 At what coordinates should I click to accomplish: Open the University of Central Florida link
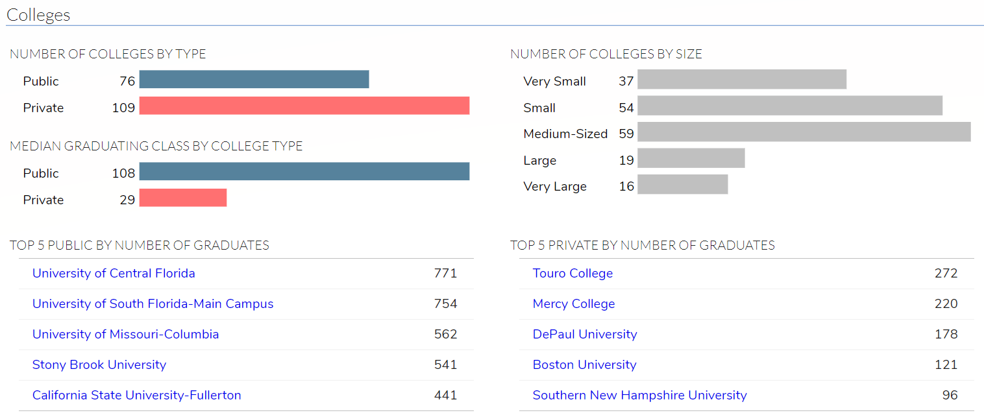click(x=114, y=273)
